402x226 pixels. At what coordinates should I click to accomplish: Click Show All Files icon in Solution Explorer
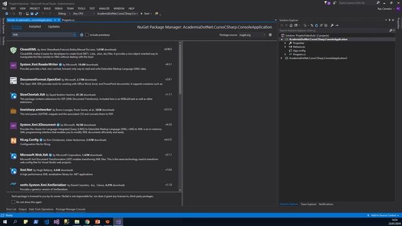[326, 25]
